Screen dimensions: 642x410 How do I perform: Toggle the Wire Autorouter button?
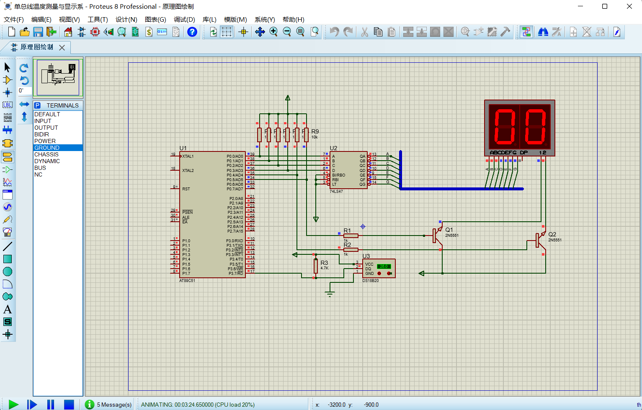pyautogui.click(x=526, y=32)
